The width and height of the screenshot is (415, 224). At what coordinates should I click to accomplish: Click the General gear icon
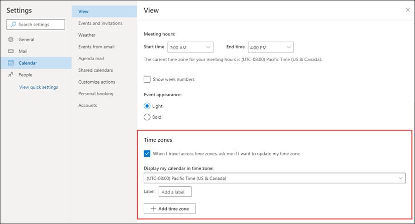tap(11, 40)
